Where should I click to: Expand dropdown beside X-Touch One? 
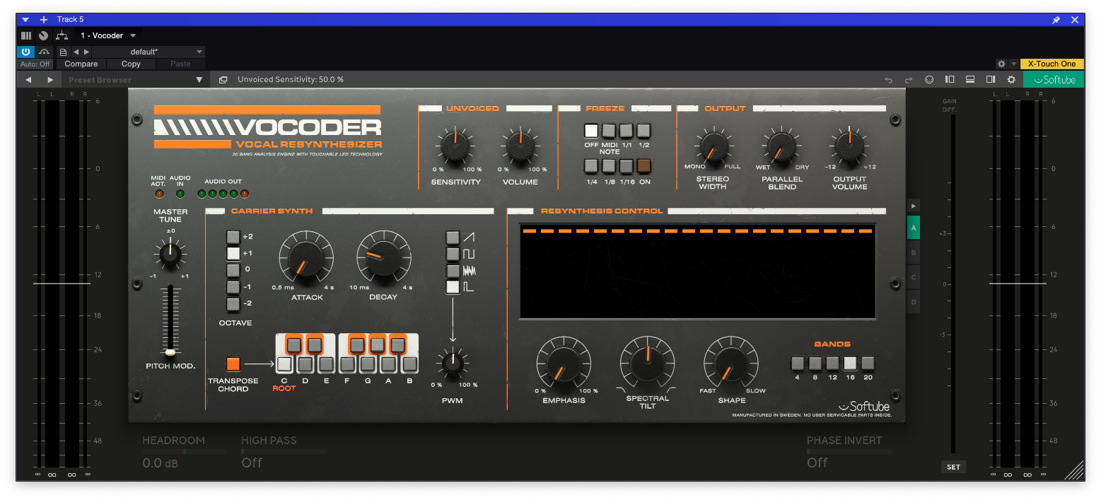coord(1014,64)
